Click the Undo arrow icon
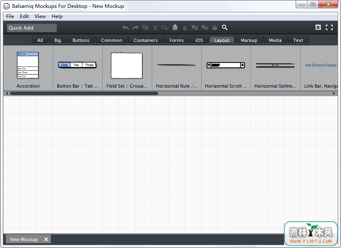 click(125, 28)
